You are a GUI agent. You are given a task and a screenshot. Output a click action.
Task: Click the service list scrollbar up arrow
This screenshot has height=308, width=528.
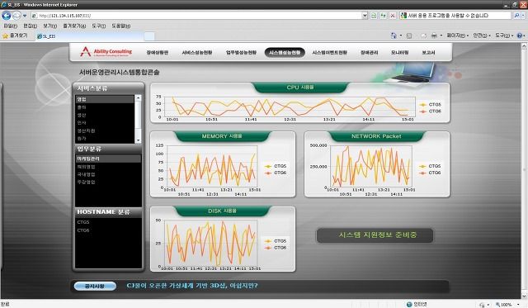138,98
